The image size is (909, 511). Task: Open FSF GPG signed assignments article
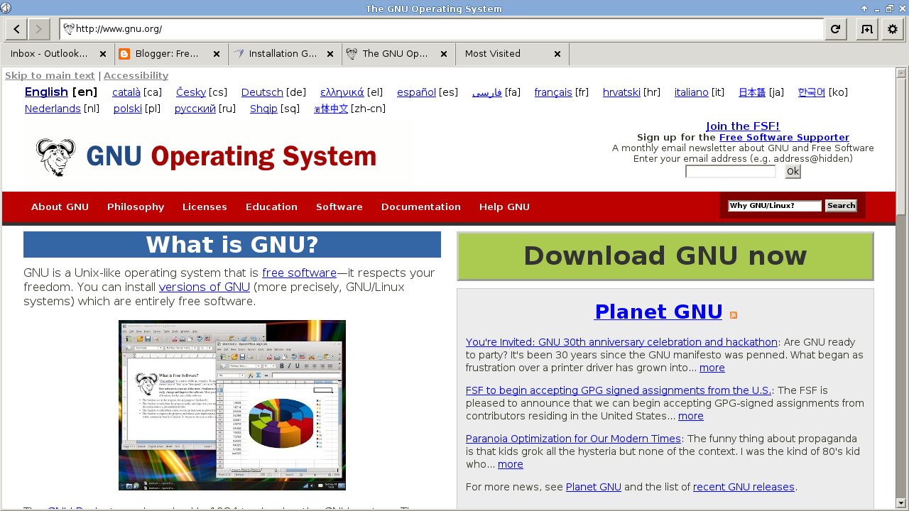tap(619, 390)
